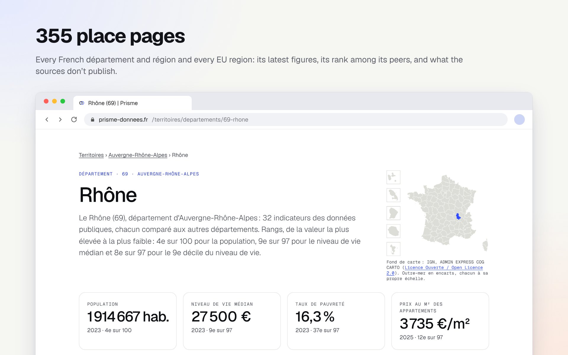Click '2025 · 12e sur 97' rank text
Image resolution: width=568 pixels, height=355 pixels.
(x=421, y=337)
